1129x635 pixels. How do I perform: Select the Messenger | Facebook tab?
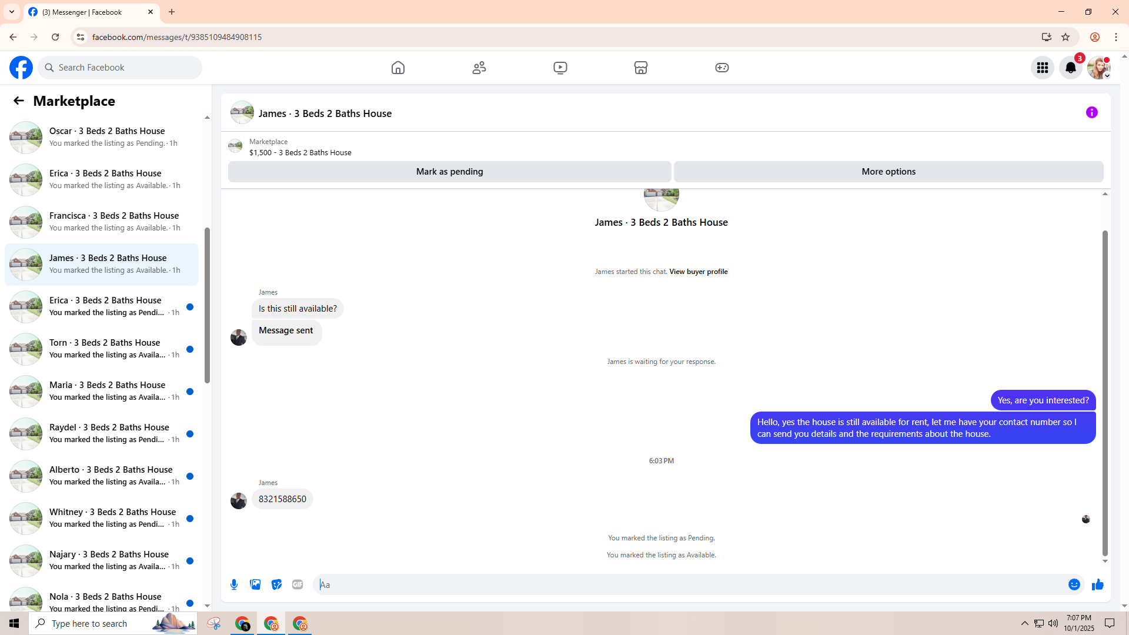point(91,12)
